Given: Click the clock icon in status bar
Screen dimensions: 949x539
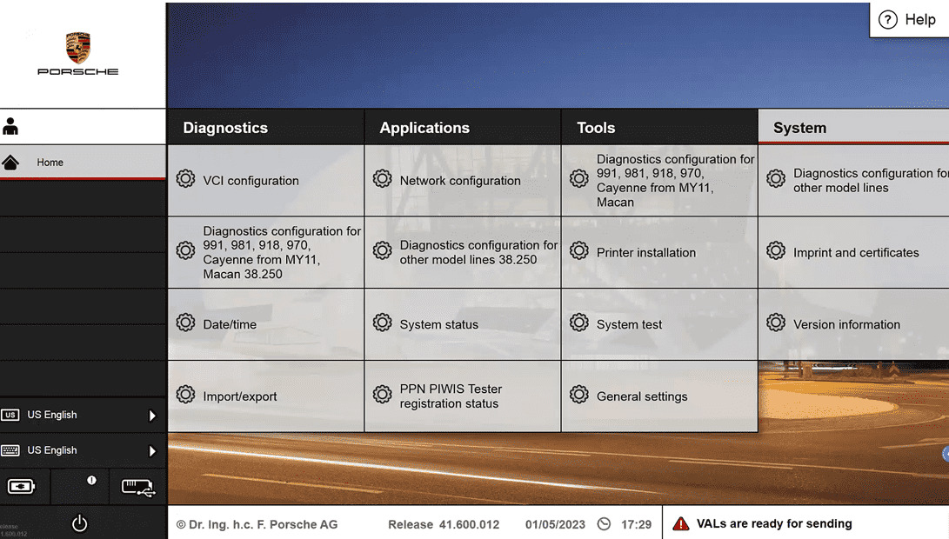Looking at the screenshot, I should [x=604, y=524].
